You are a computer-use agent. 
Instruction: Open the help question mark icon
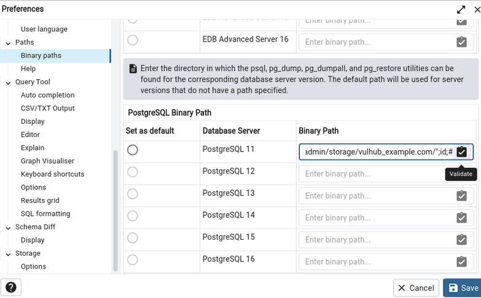11,288
